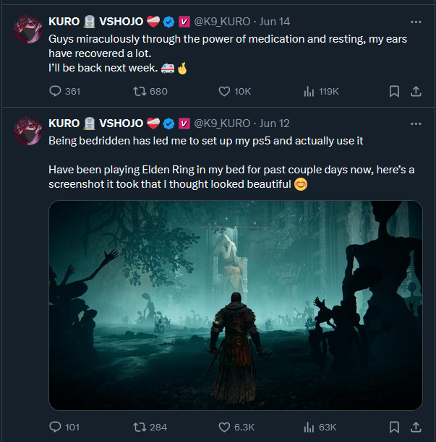The width and height of the screenshot is (436, 442).
Task: Share the Elden Ring screenshot tweet
Action: [x=416, y=427]
